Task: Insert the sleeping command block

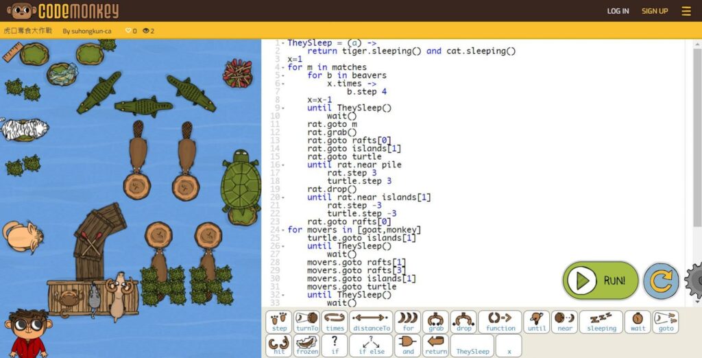Action: pos(601,322)
